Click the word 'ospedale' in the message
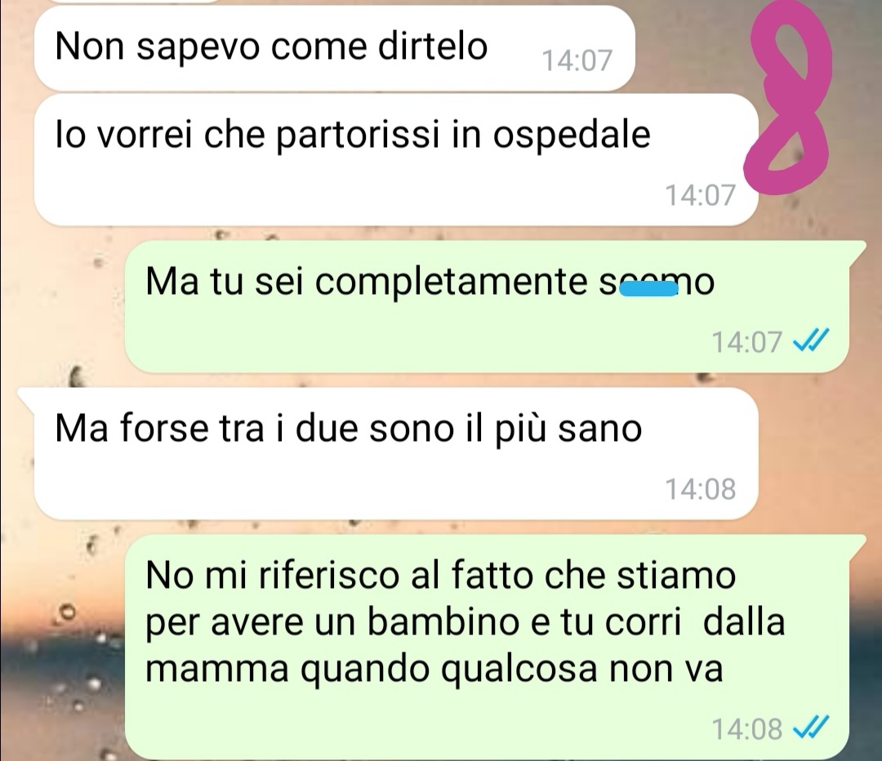This screenshot has height=761, width=882. pyautogui.click(x=572, y=137)
